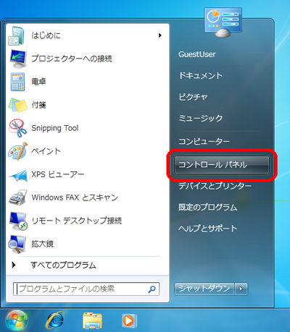The image size is (290, 332).
Task: Open コンピューター
Action: [x=204, y=141]
